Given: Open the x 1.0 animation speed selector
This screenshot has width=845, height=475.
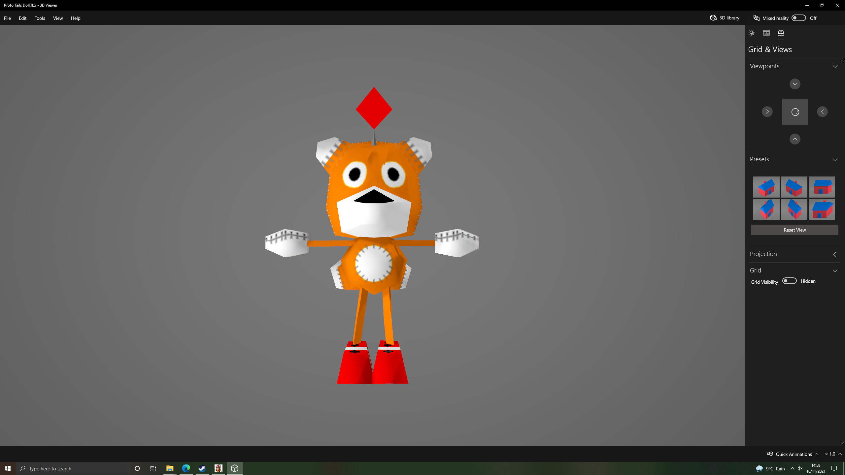Looking at the screenshot, I should (833, 454).
